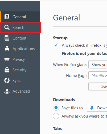The width and height of the screenshot is (107, 134).
Task: Open the Privacy preferences tab
Action: point(20,59)
